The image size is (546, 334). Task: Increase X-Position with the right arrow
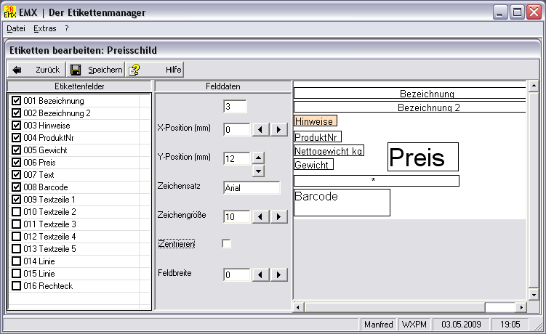click(x=278, y=130)
